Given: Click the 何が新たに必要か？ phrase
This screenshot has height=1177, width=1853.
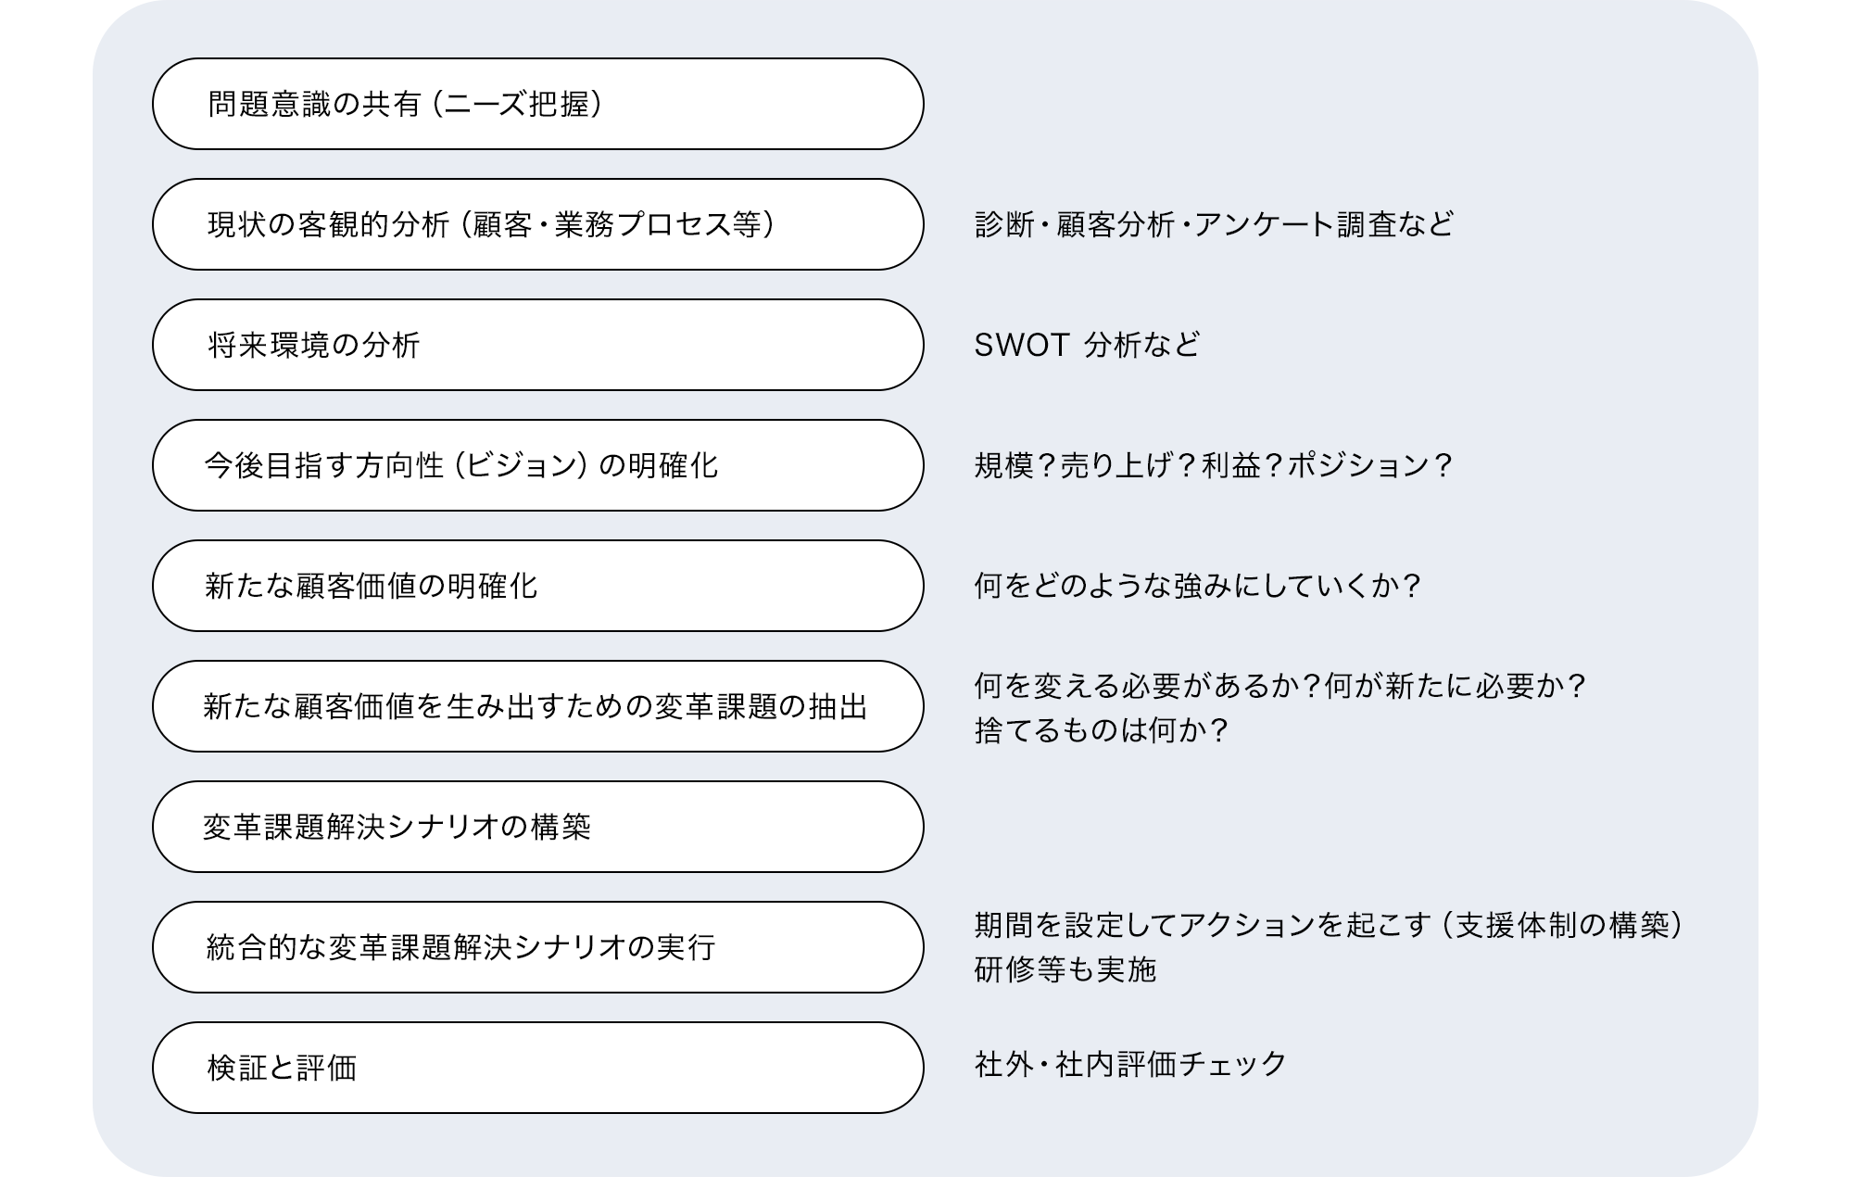Looking at the screenshot, I should click(x=1456, y=686).
